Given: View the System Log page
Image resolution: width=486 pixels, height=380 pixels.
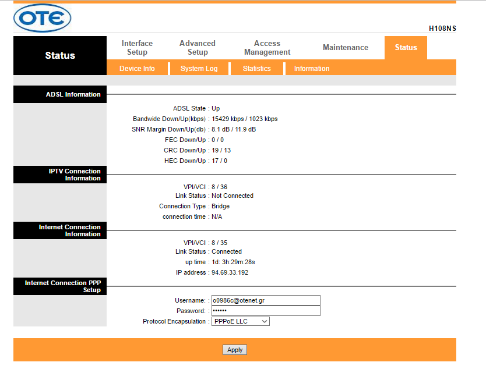Looking at the screenshot, I should (199, 69).
